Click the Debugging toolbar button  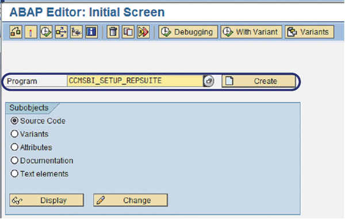(188, 32)
